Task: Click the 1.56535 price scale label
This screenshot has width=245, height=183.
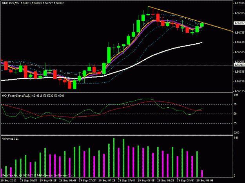Action: click(x=240, y=52)
